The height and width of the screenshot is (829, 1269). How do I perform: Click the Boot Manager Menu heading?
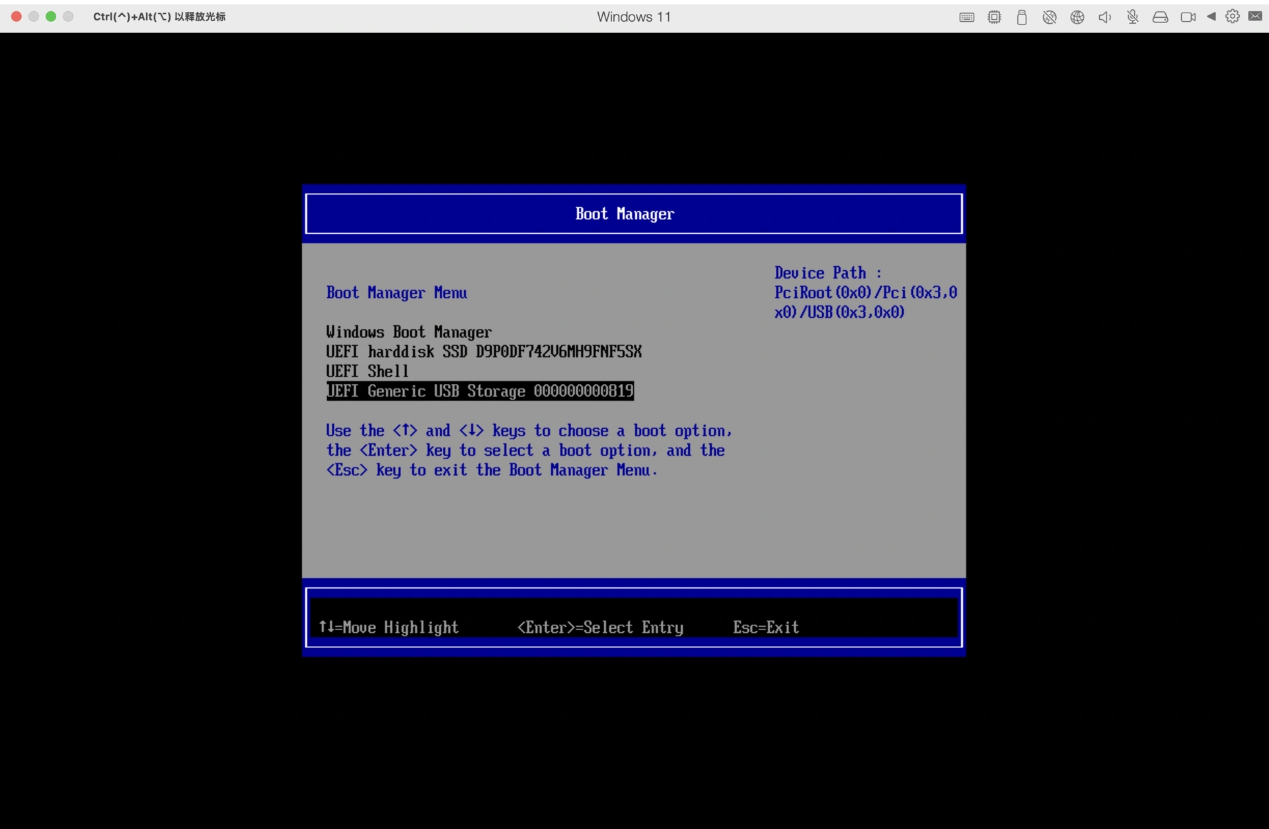(397, 293)
